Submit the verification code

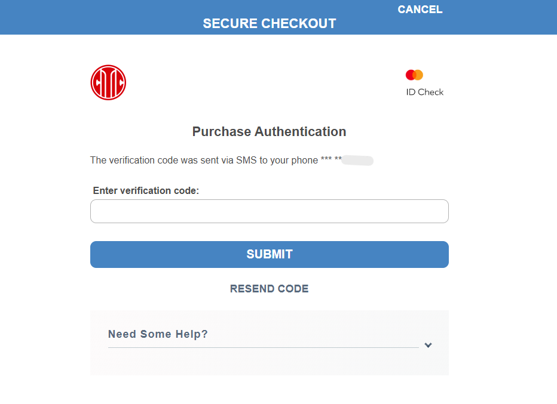pyautogui.click(x=270, y=254)
